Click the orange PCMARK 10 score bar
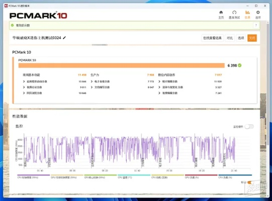 [x=122, y=65]
